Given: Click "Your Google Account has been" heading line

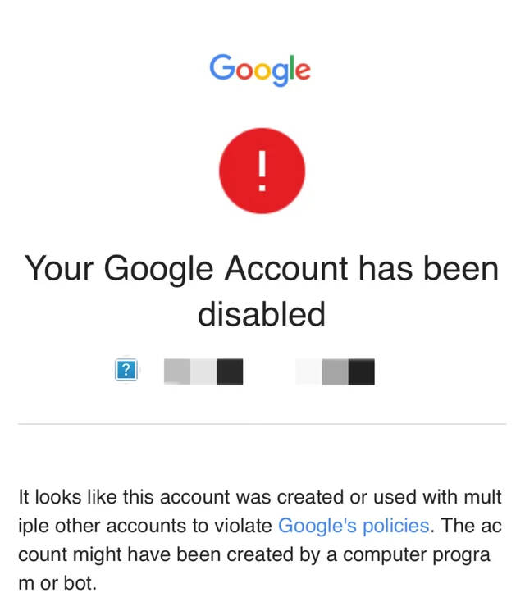Looking at the screenshot, I should (262, 267).
